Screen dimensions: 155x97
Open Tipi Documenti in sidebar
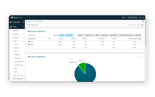click(17, 58)
